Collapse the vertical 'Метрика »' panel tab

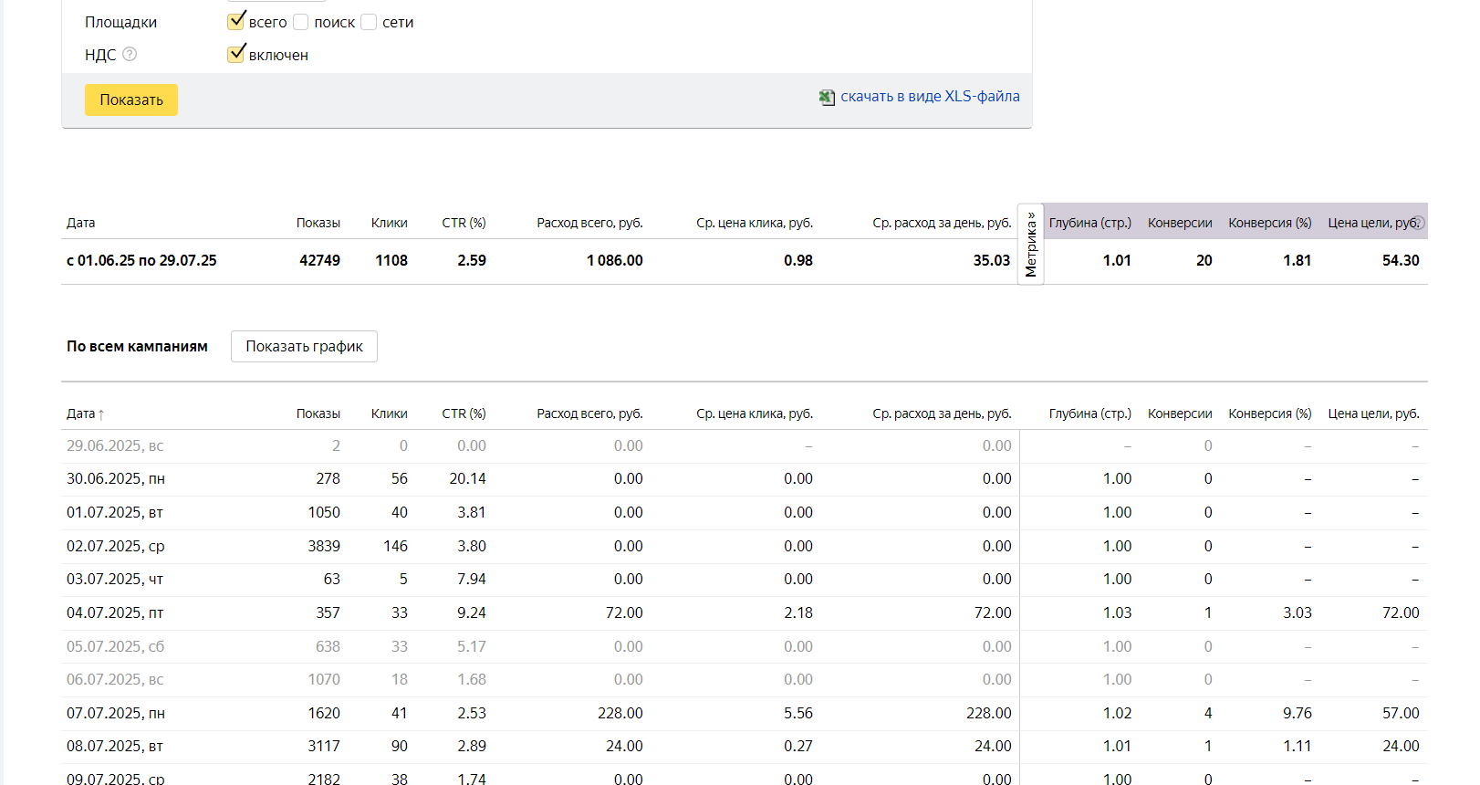click(1030, 244)
